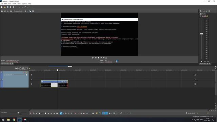Open the Edit menu

[x=5, y=4]
